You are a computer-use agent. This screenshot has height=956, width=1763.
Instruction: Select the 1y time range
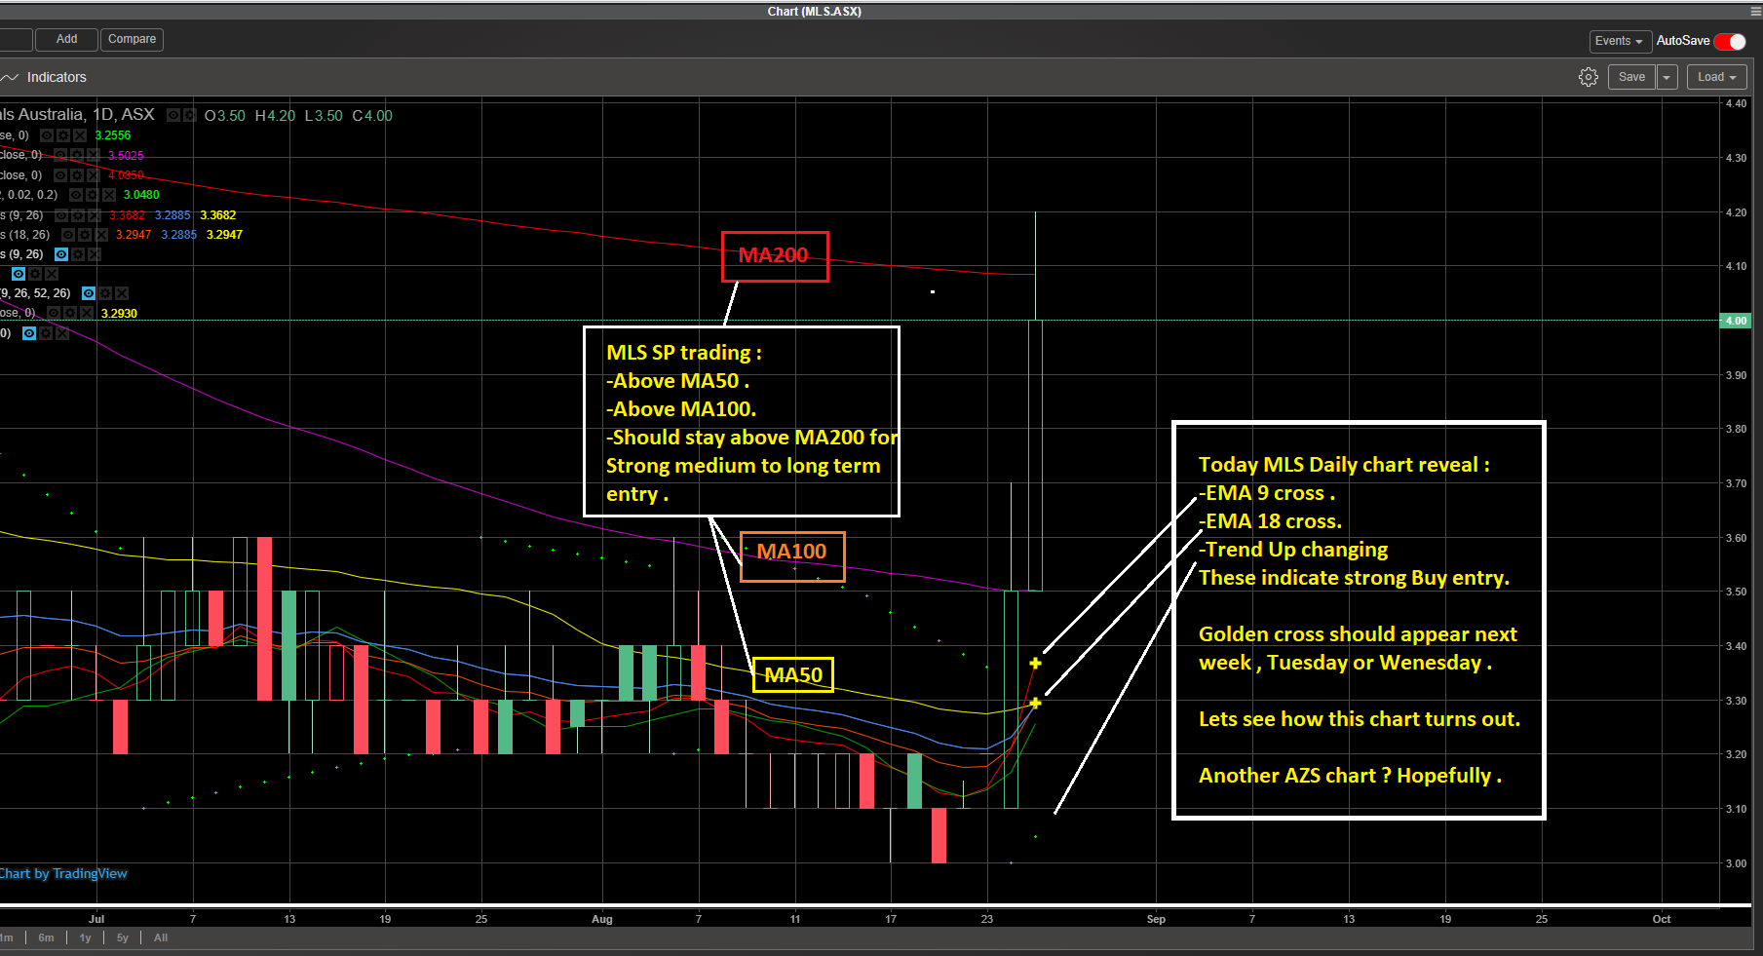(85, 937)
